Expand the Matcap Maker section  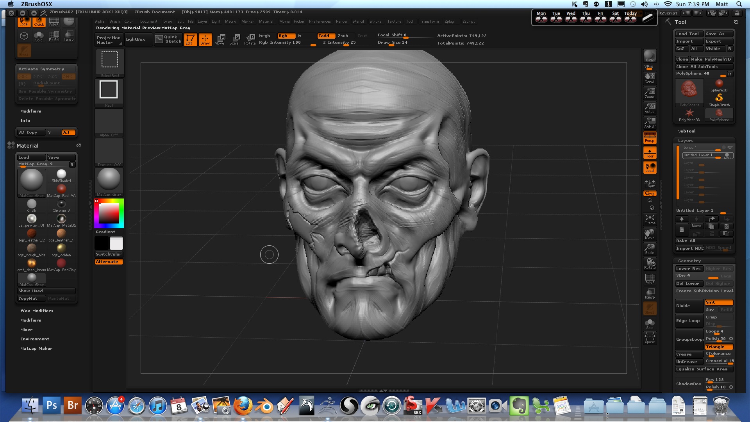pos(36,349)
